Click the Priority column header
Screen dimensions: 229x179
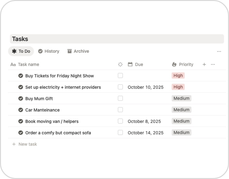[x=182, y=64]
